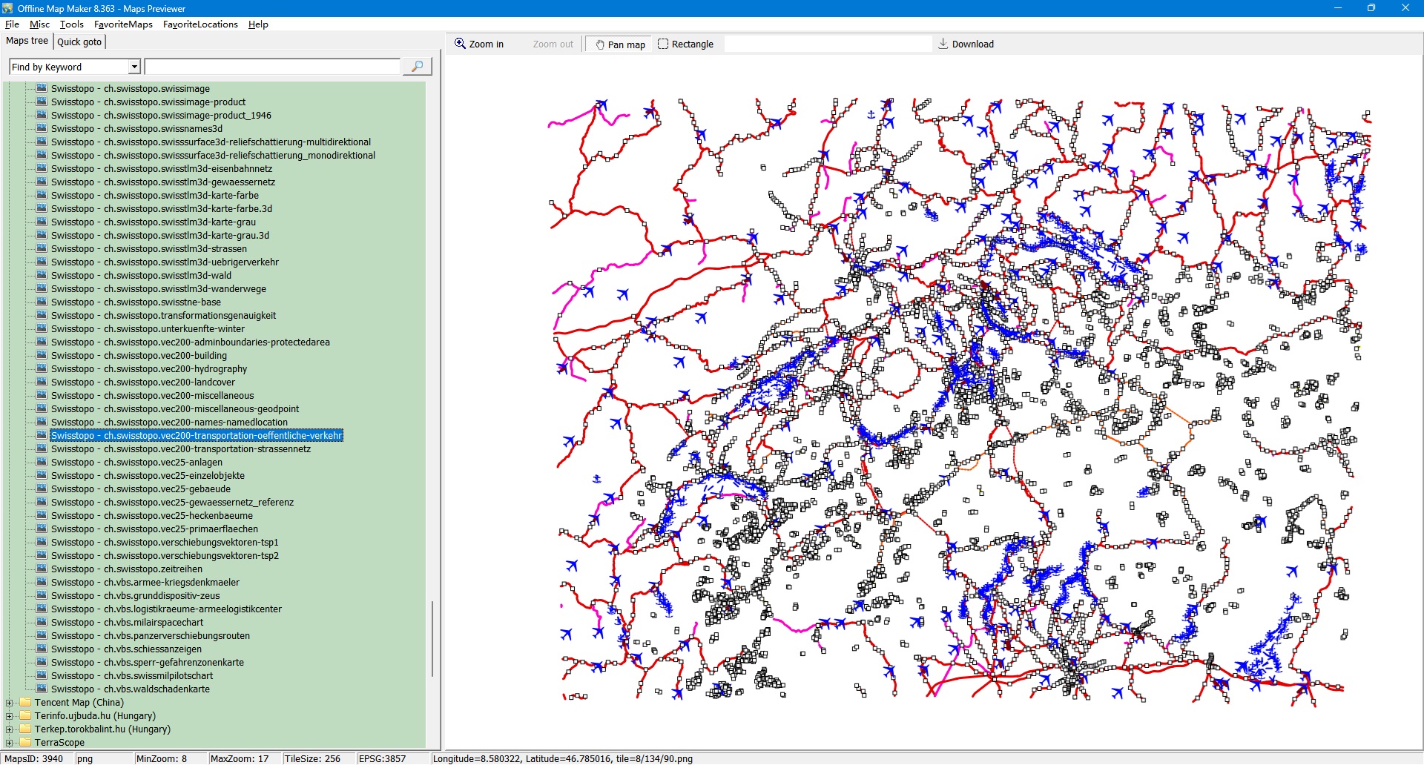
Task: Open the FavoriteLocations menu
Action: [200, 24]
